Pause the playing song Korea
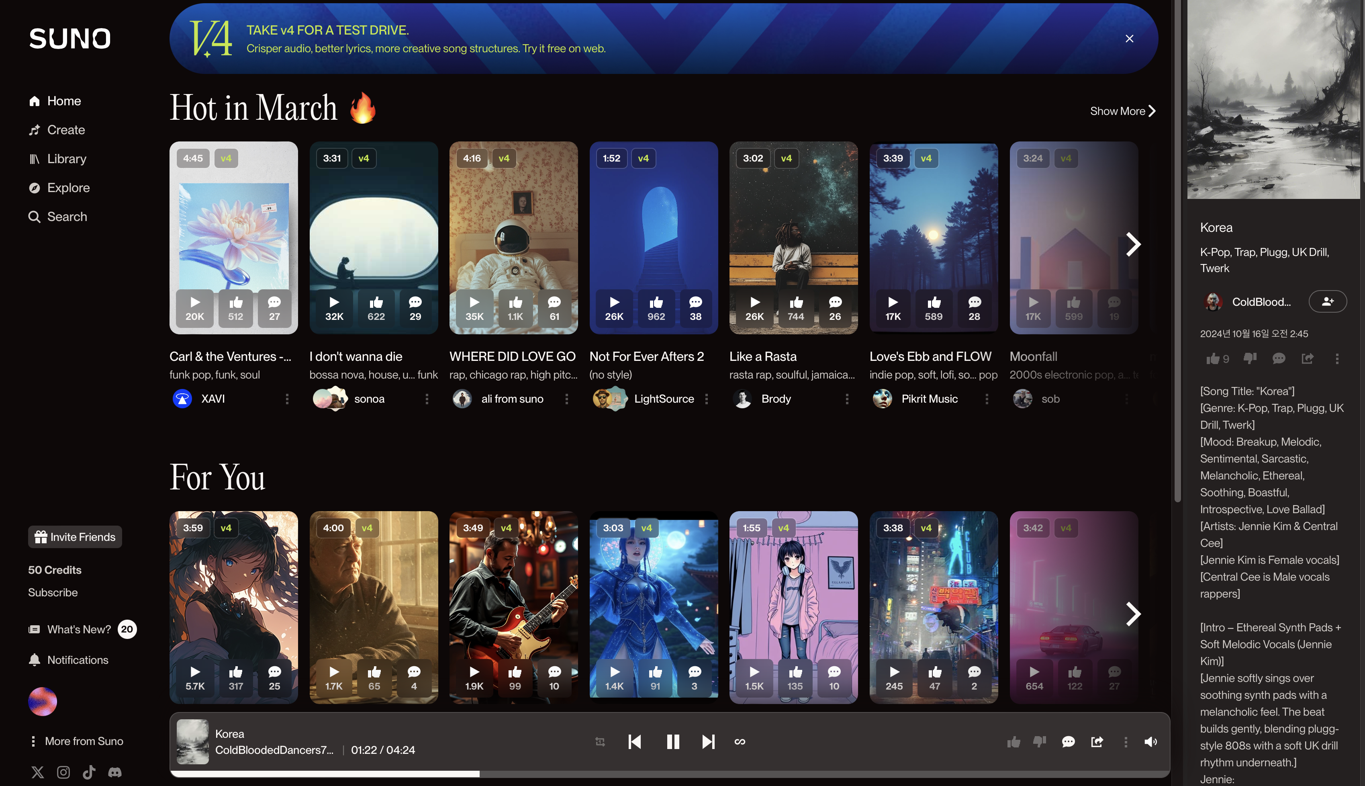This screenshot has width=1365, height=786. pyautogui.click(x=672, y=742)
